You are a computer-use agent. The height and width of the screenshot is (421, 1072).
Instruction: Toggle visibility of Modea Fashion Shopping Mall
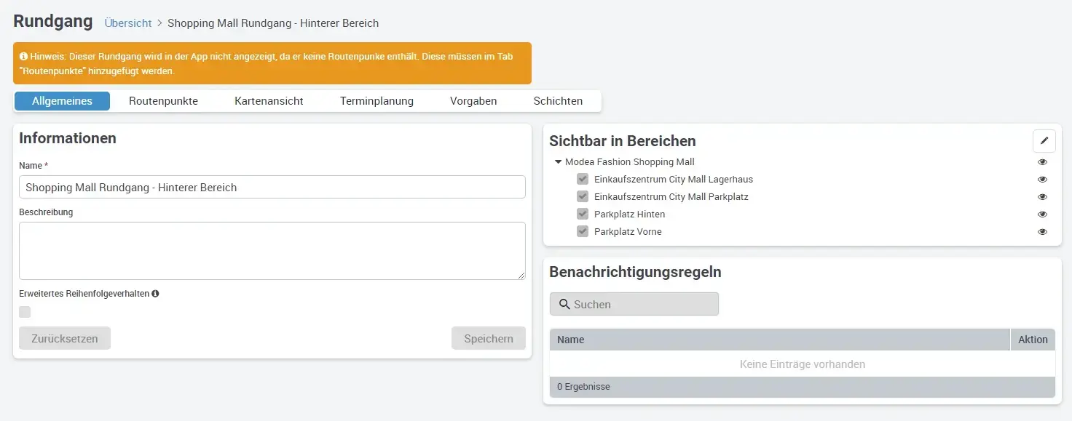(x=1042, y=161)
